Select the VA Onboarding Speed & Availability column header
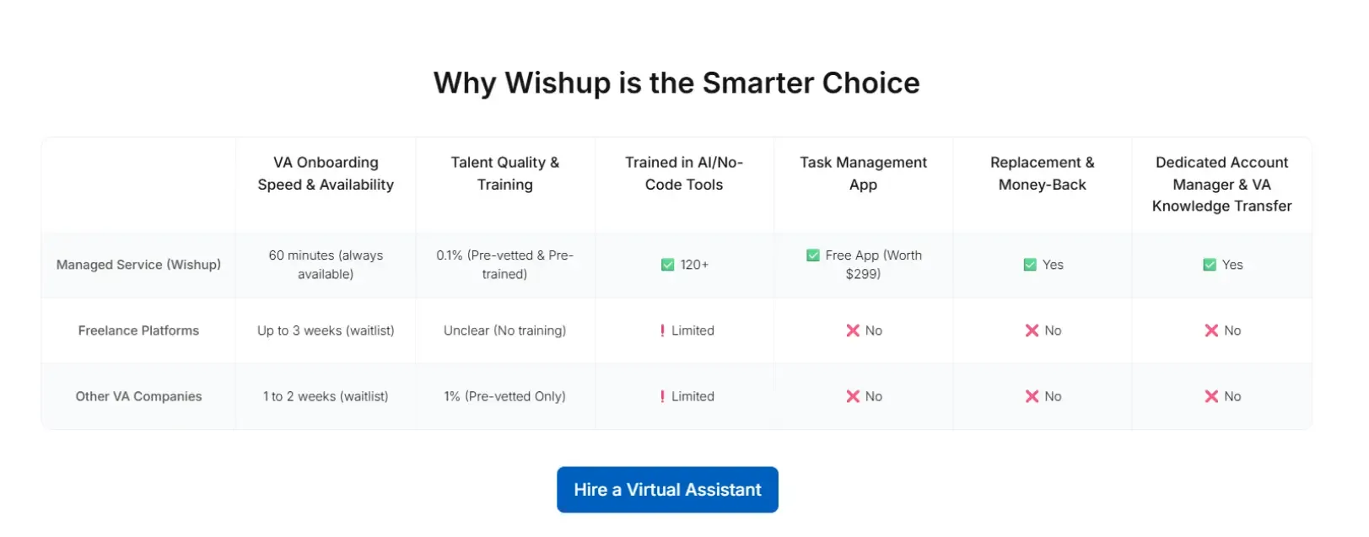1369x537 pixels. tap(326, 173)
